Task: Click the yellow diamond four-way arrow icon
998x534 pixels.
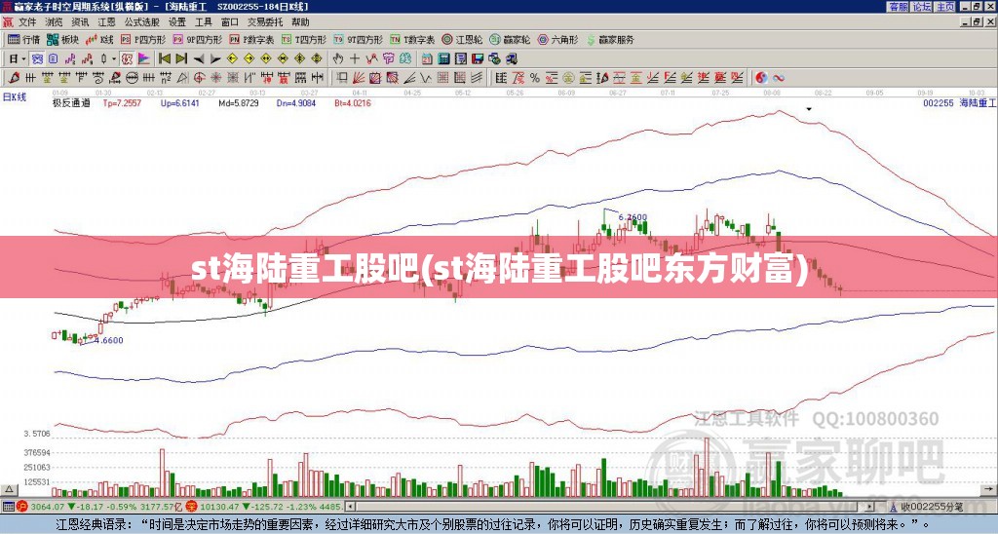Action: pyautogui.click(x=317, y=58)
